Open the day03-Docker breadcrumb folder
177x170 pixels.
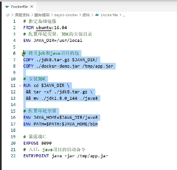66,15
